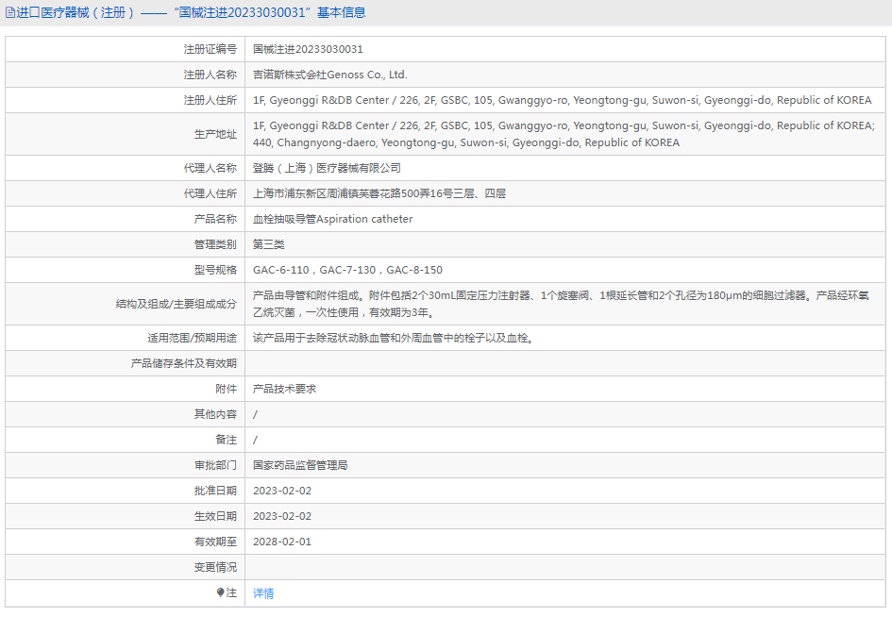Screen dimensions: 892x617
Task: Click the 生产地址 label
Action: tap(215, 134)
